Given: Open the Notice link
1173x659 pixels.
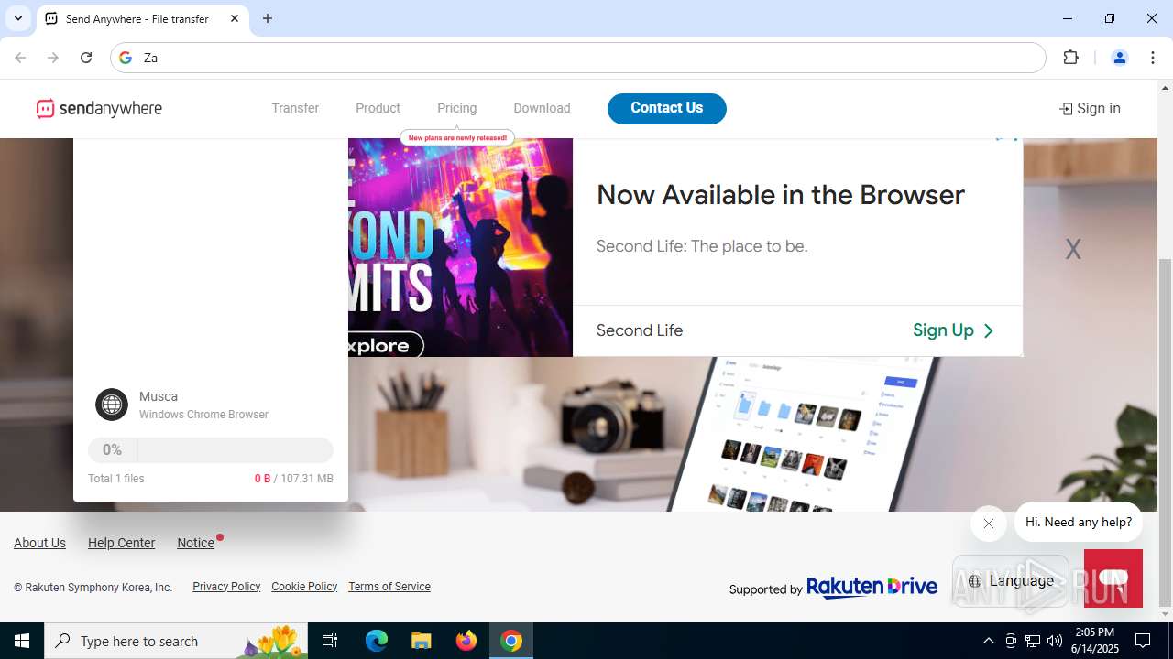Looking at the screenshot, I should click(195, 543).
